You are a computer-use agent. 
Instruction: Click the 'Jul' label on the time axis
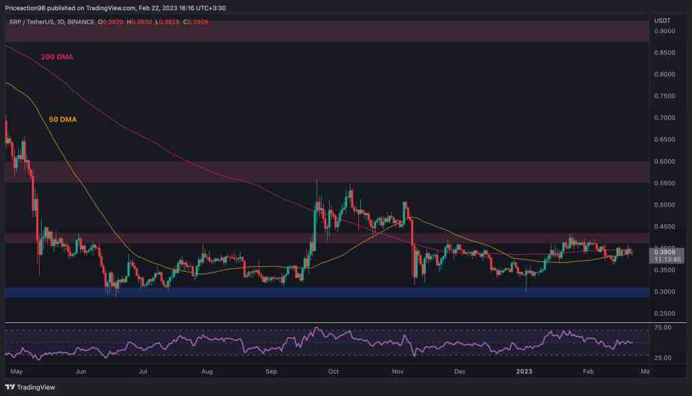click(143, 371)
